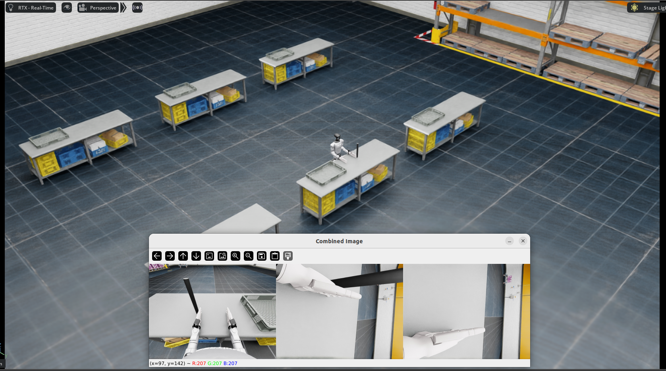Click the humanoid robot in the viewport

pos(338,148)
